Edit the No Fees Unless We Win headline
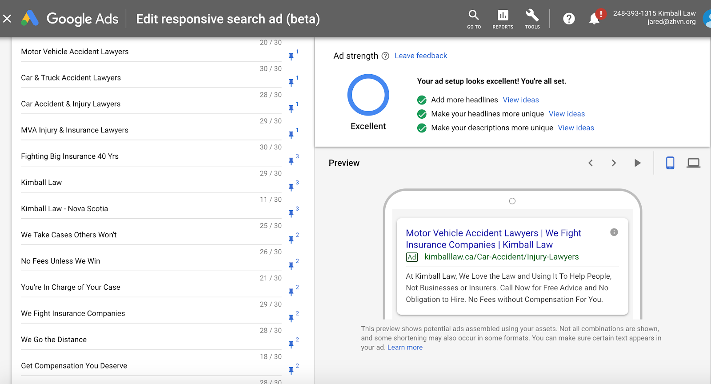The width and height of the screenshot is (711, 384). [x=151, y=261]
